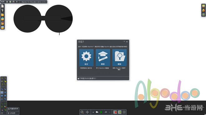Select the yellow hand Drag tool
Screen dimensions: 206x115
coord(5,81)
